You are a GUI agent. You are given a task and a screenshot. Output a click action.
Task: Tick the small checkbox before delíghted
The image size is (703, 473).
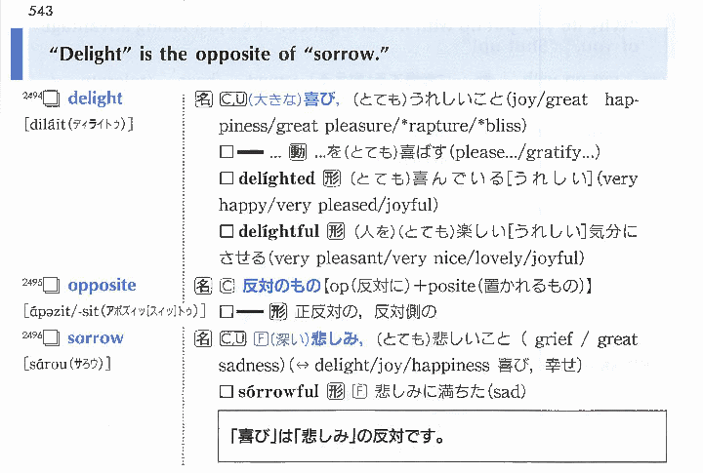[227, 178]
